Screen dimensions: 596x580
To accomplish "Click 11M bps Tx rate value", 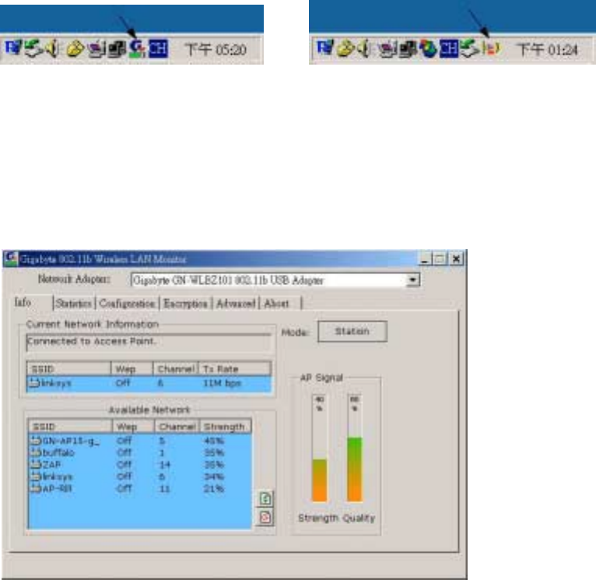I will (x=223, y=383).
